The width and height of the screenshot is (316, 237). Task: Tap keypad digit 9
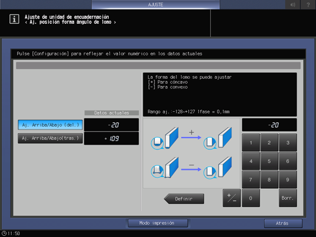click(x=288, y=180)
